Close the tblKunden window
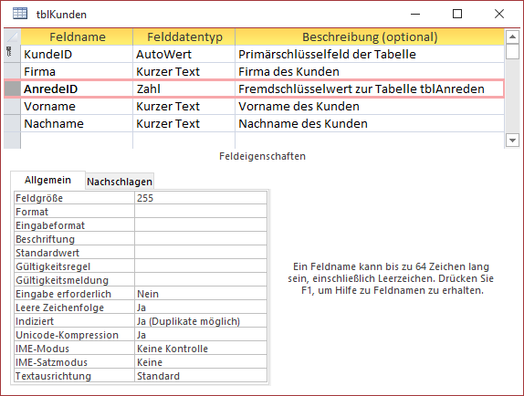The width and height of the screenshot is (524, 396). tap(499, 14)
